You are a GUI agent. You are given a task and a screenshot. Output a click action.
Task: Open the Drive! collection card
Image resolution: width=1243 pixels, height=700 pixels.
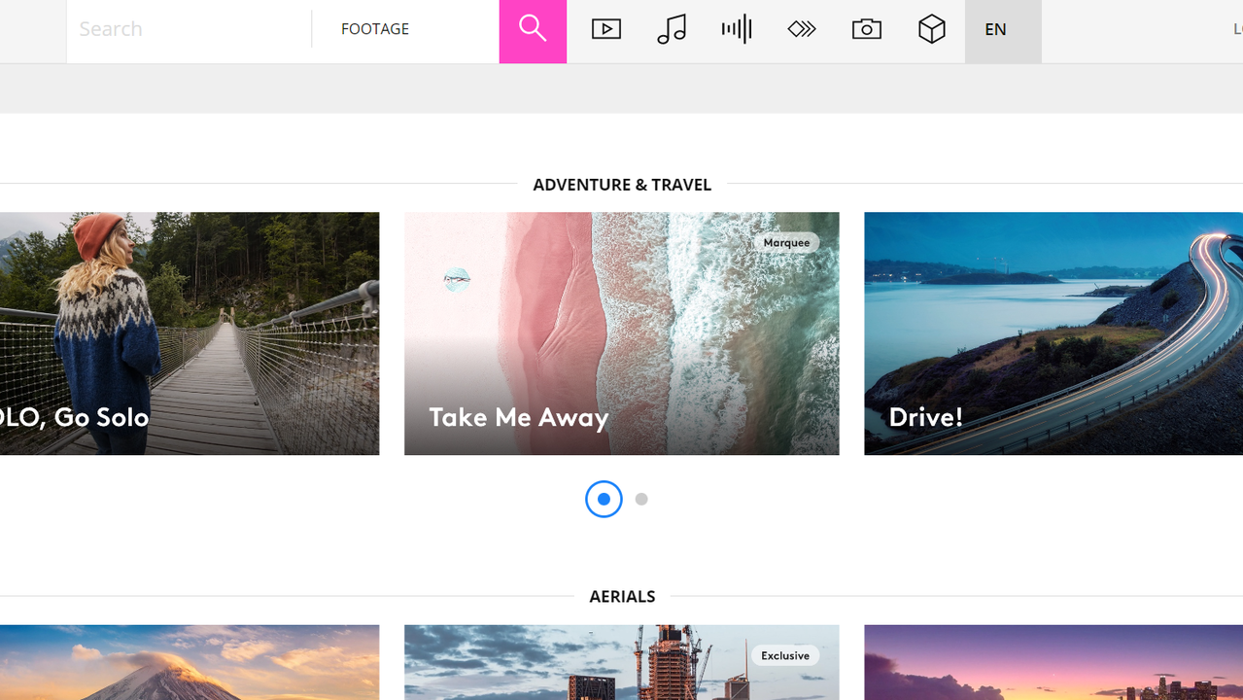[x=1053, y=333]
